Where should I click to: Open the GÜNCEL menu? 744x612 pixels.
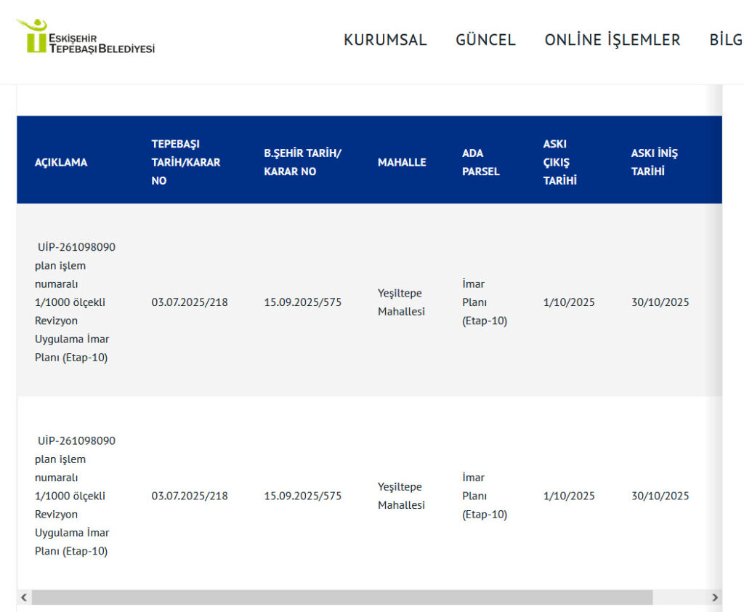click(x=485, y=40)
